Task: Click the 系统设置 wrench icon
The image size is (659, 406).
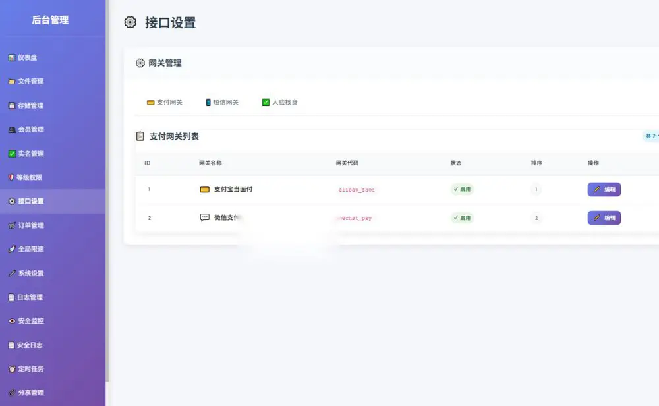Action: [x=12, y=273]
